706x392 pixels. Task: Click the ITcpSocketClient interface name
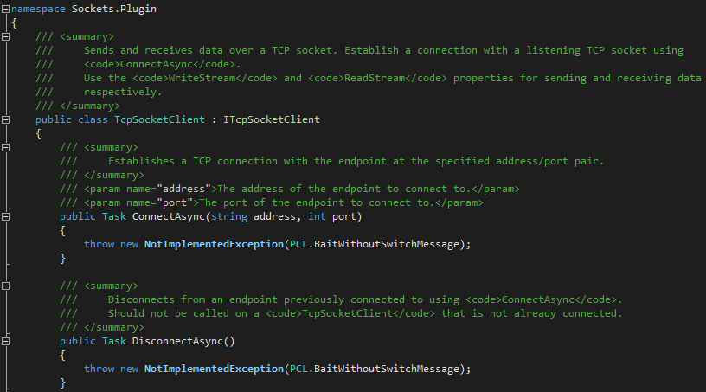tap(272, 119)
